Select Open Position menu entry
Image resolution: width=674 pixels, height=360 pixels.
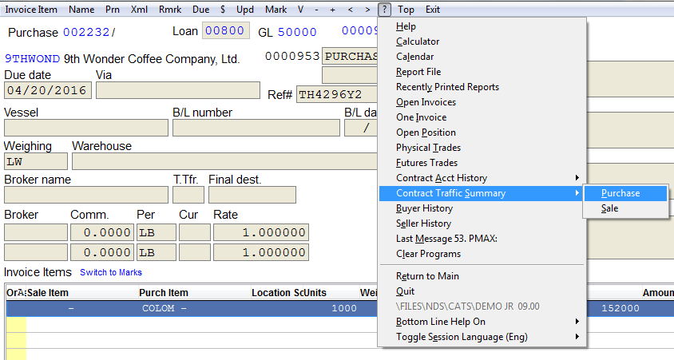(x=482, y=133)
